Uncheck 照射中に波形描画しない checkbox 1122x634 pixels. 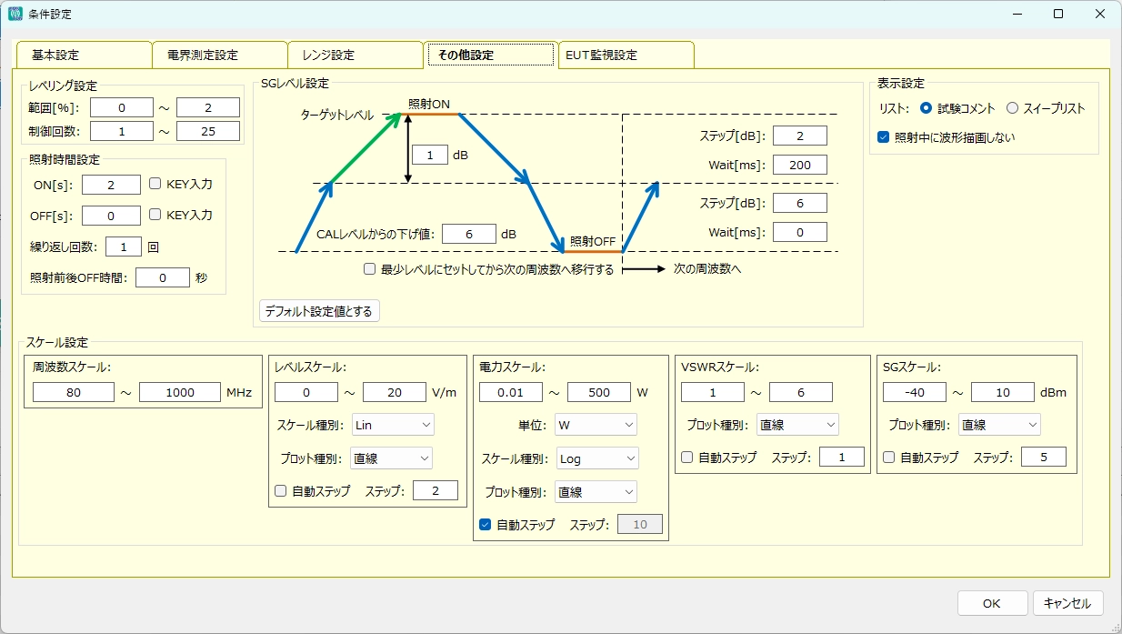(x=883, y=137)
